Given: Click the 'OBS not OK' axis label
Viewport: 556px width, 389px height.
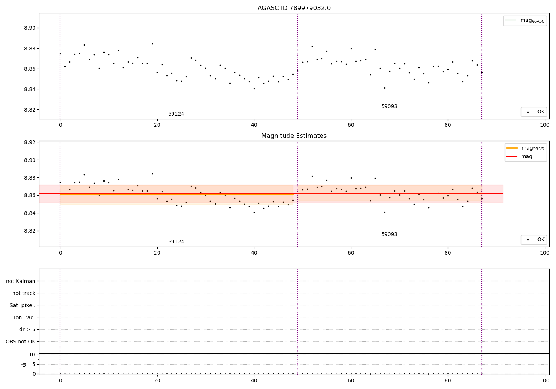Looking at the screenshot, I should coord(20,342).
